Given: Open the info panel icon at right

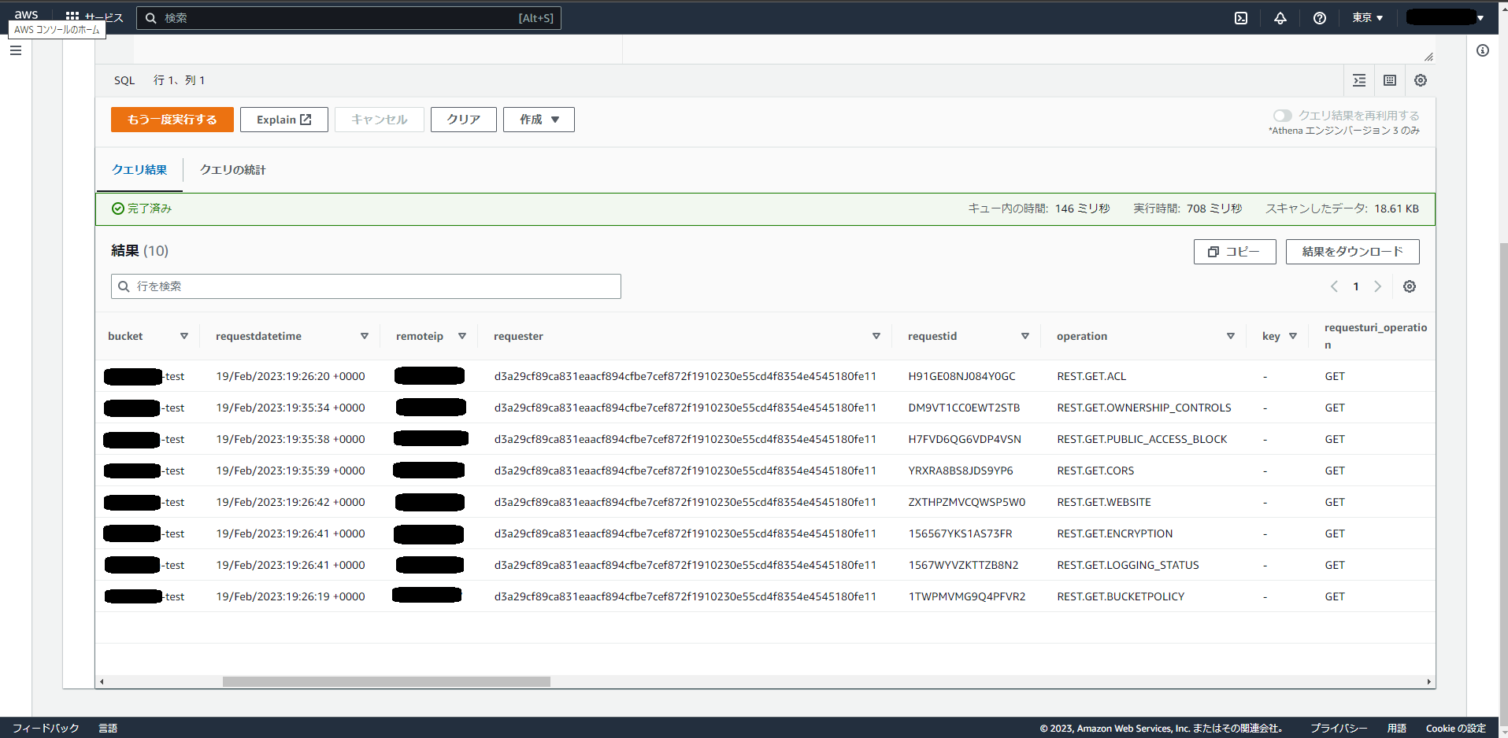Looking at the screenshot, I should click(1483, 50).
